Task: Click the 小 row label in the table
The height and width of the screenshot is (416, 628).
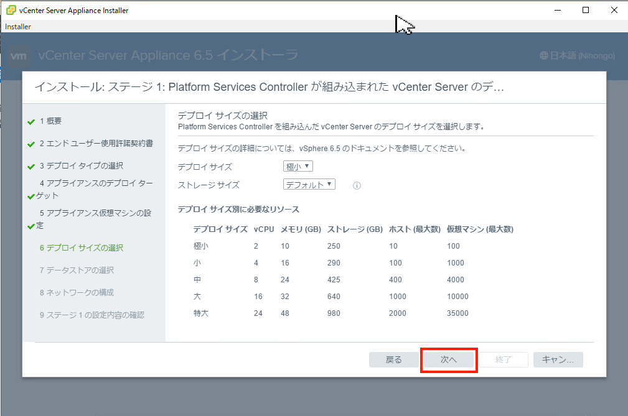Action: click(x=197, y=263)
